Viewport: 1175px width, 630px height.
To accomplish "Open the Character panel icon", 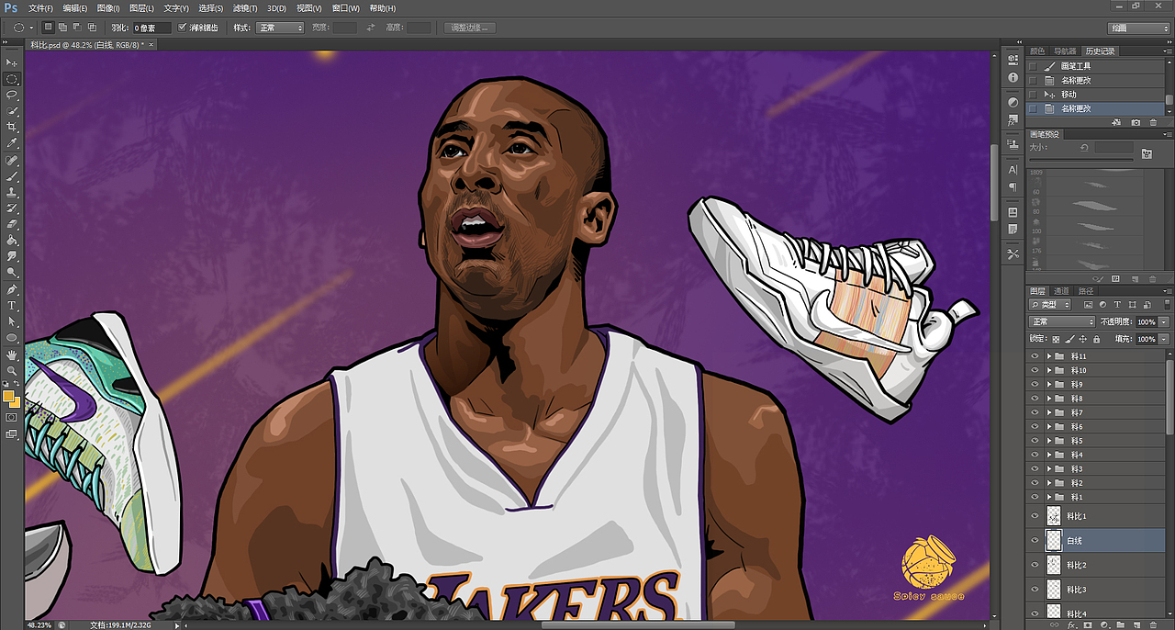I will click(1013, 170).
